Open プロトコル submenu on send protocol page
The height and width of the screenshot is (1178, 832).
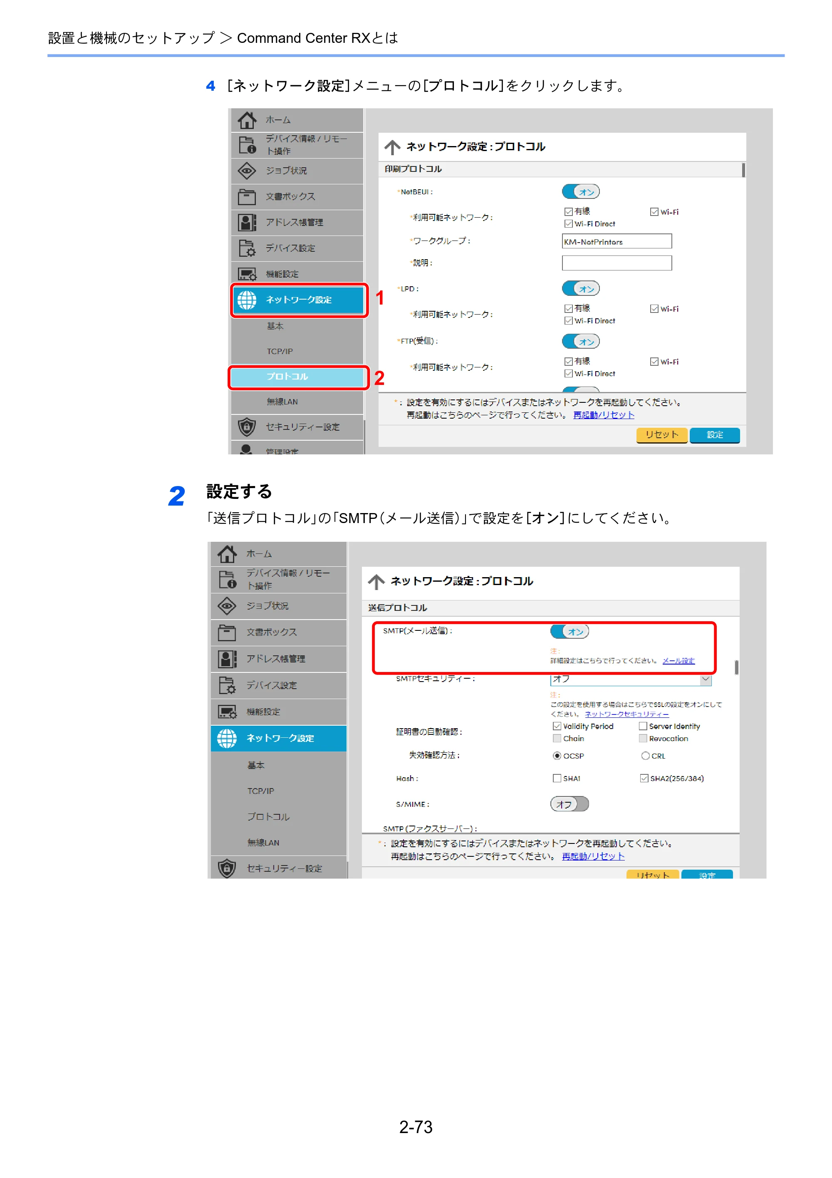coord(268,817)
